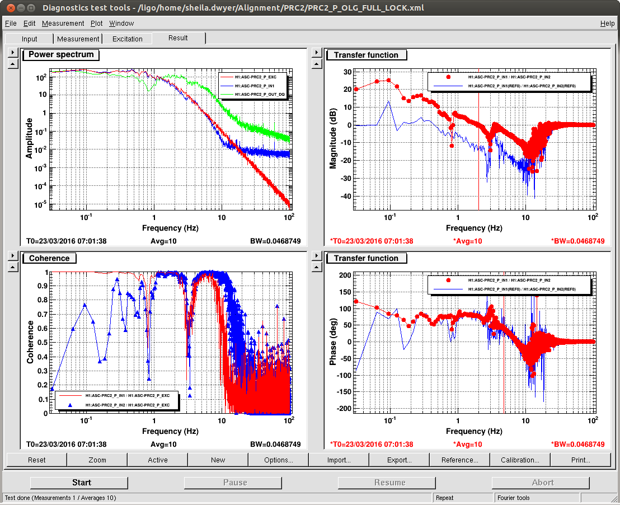Click the Coherence plot title
The image size is (620, 505).
pyautogui.click(x=49, y=258)
